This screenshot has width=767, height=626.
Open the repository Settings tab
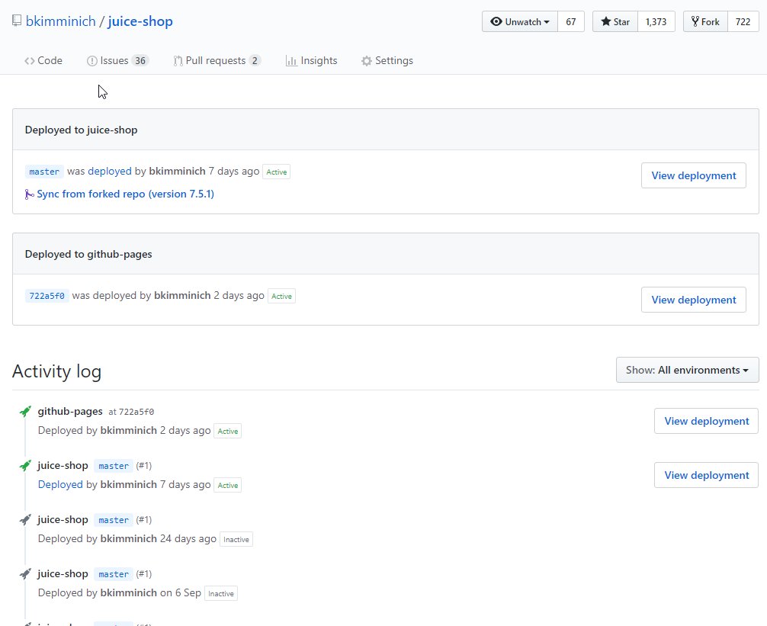(x=387, y=61)
